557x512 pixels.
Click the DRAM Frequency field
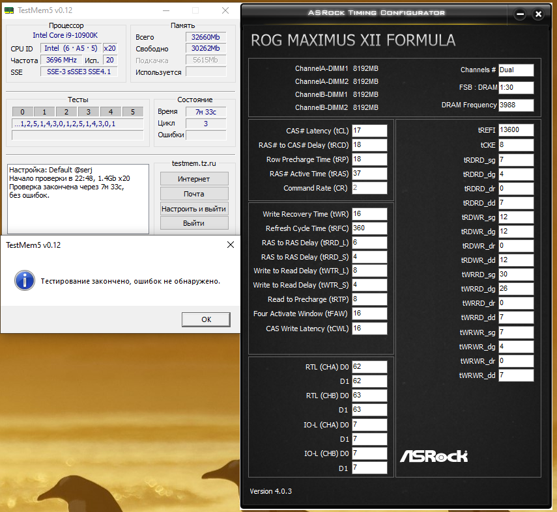point(516,105)
